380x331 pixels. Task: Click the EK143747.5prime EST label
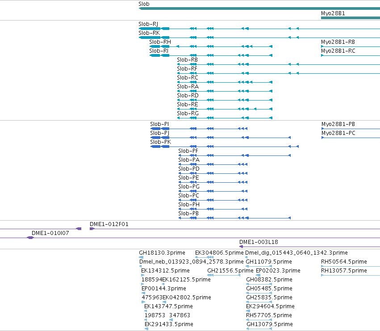(168, 306)
